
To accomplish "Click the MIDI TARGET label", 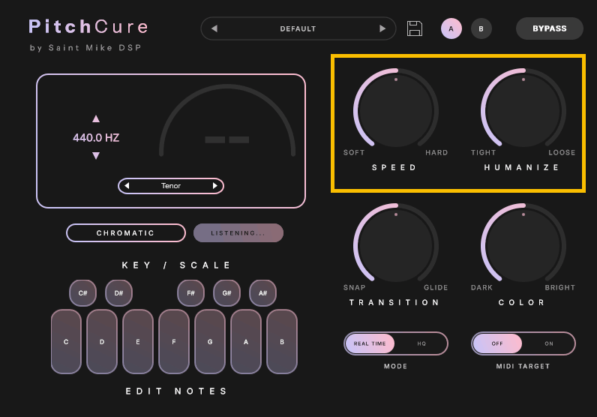I will (x=523, y=366).
